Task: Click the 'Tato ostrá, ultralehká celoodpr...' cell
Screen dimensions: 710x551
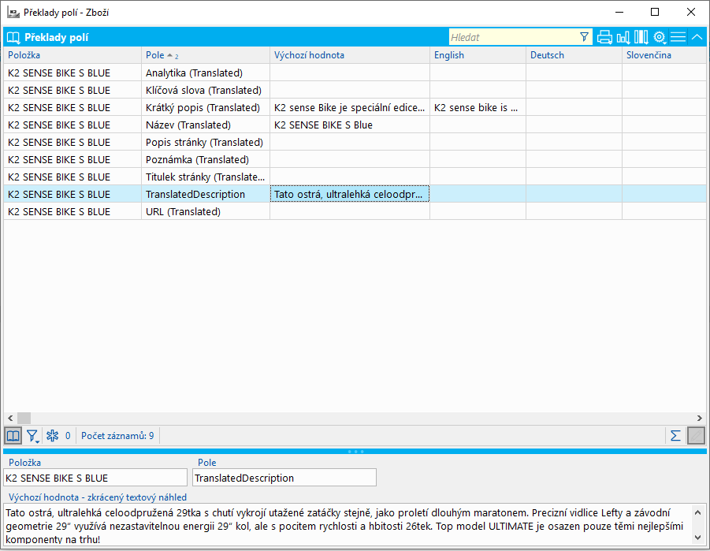Action: coord(350,194)
